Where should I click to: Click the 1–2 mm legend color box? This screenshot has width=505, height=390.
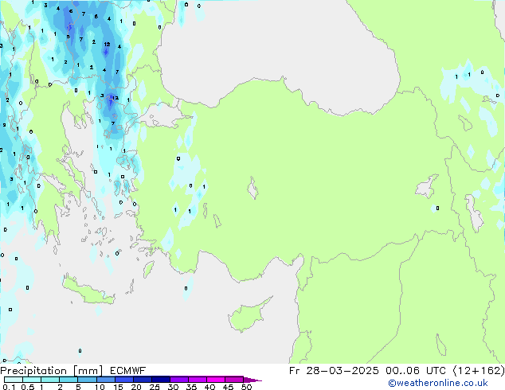50,380
